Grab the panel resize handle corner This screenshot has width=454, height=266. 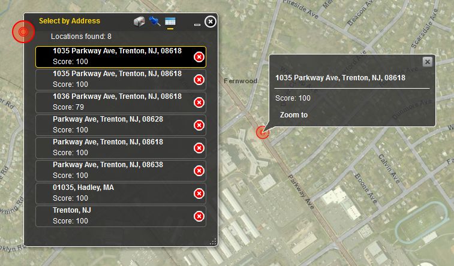212,241
